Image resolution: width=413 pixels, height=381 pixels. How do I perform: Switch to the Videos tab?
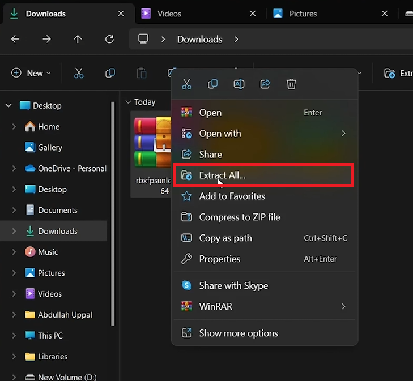coord(200,14)
